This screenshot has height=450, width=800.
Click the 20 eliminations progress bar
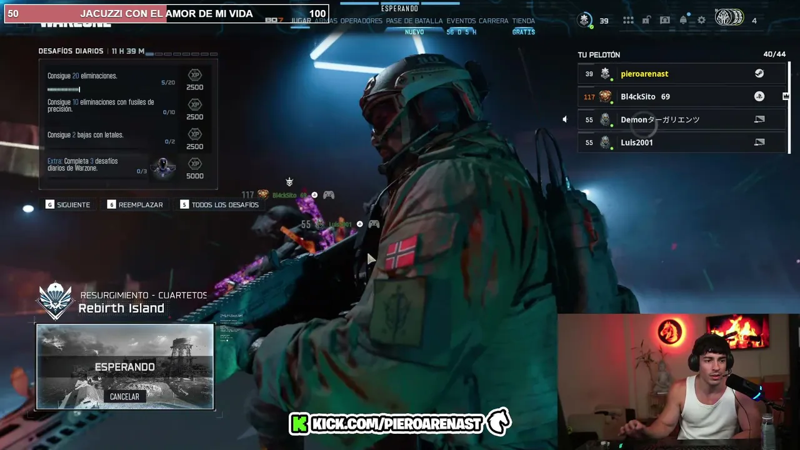click(64, 90)
